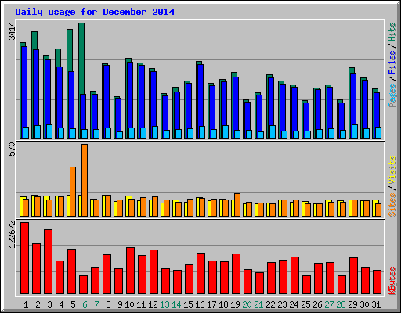Click green weekend day label 21
Image resolution: width=401 pixels, height=313 pixels.
point(258,304)
